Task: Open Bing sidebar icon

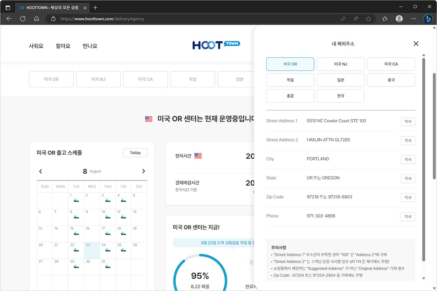Action: [x=428, y=19]
